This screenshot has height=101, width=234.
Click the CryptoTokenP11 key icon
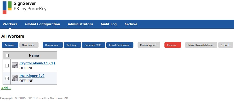tap(15, 65)
